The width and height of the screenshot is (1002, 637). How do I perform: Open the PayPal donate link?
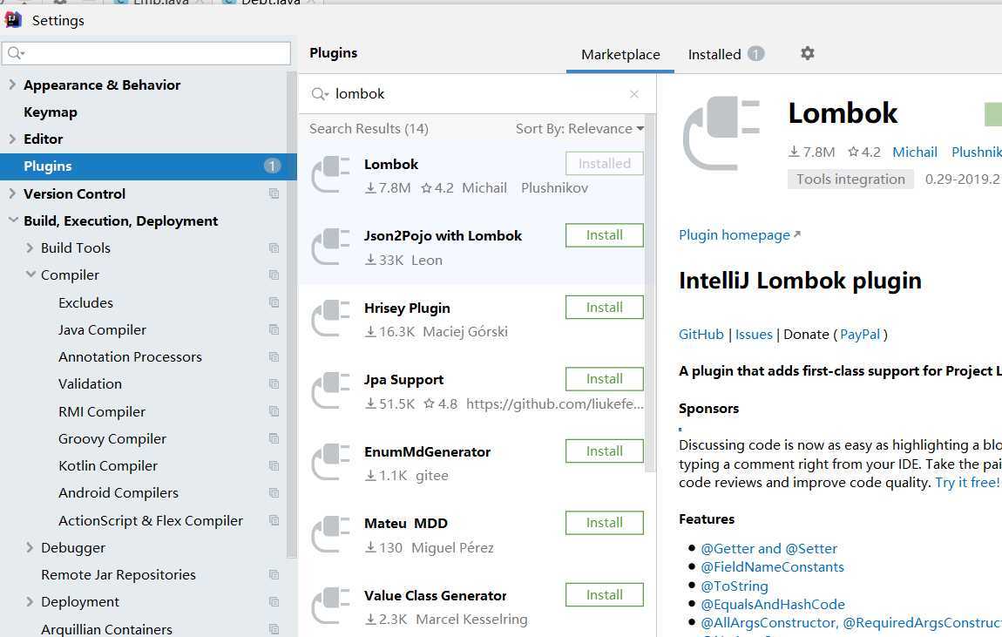click(860, 334)
